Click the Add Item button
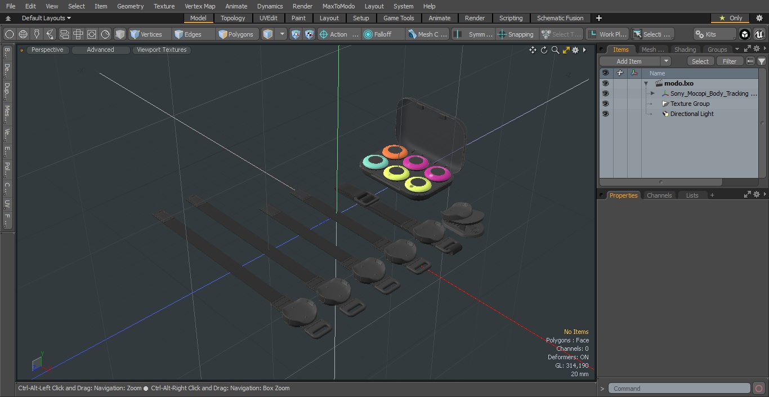Screen dimensions: 769x397 629,61
